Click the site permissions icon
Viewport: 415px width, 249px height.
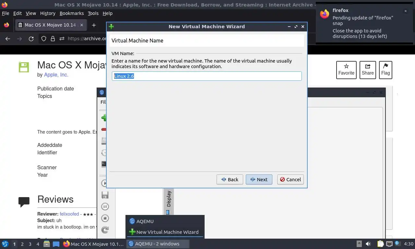coord(62,39)
